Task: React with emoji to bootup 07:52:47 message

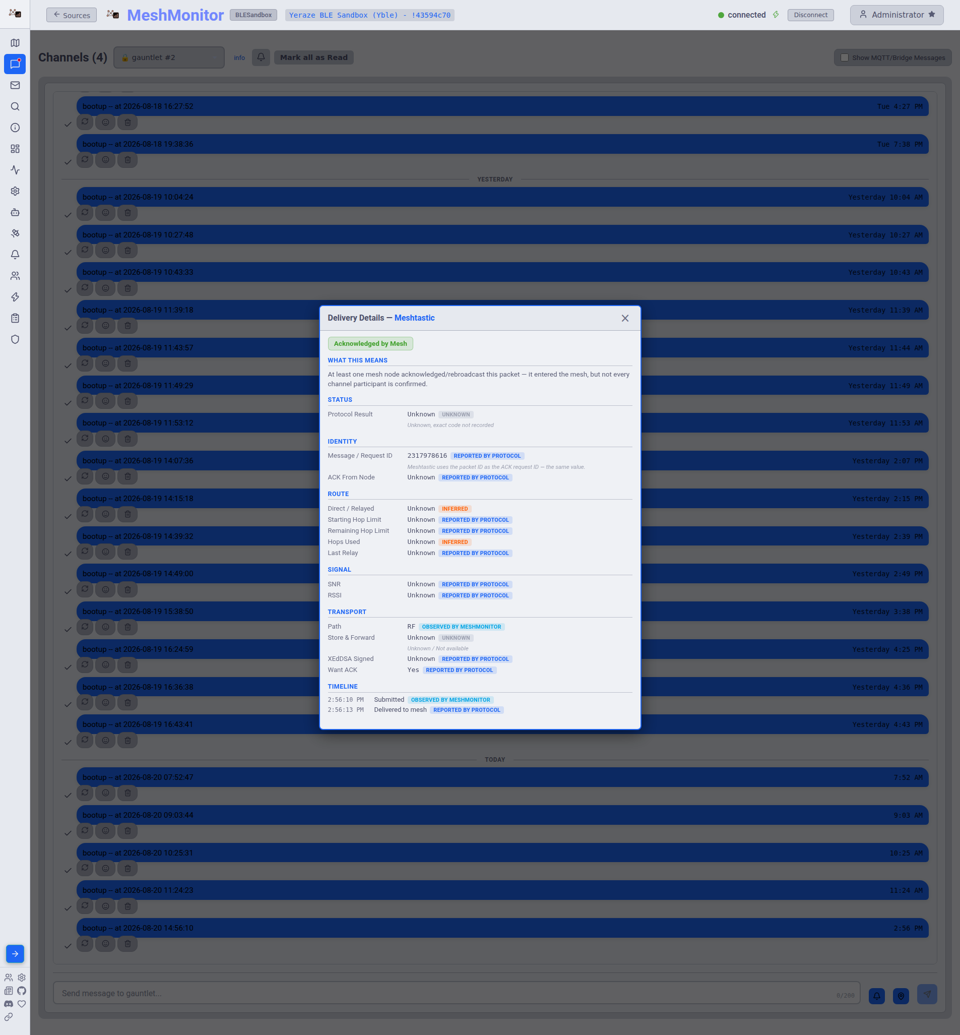Action: [105, 794]
